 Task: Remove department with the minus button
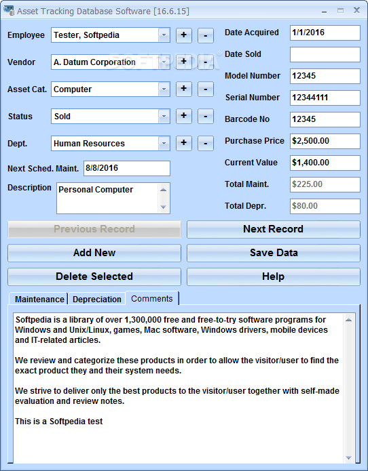tap(206, 143)
